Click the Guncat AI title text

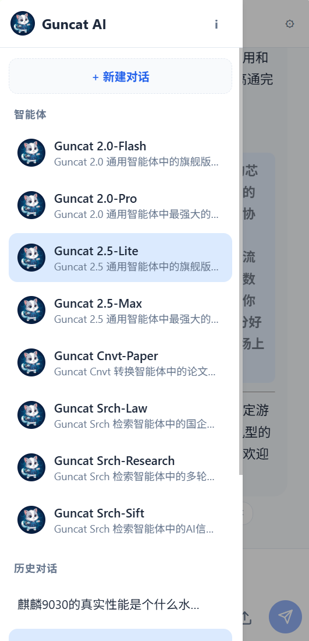pos(74,24)
